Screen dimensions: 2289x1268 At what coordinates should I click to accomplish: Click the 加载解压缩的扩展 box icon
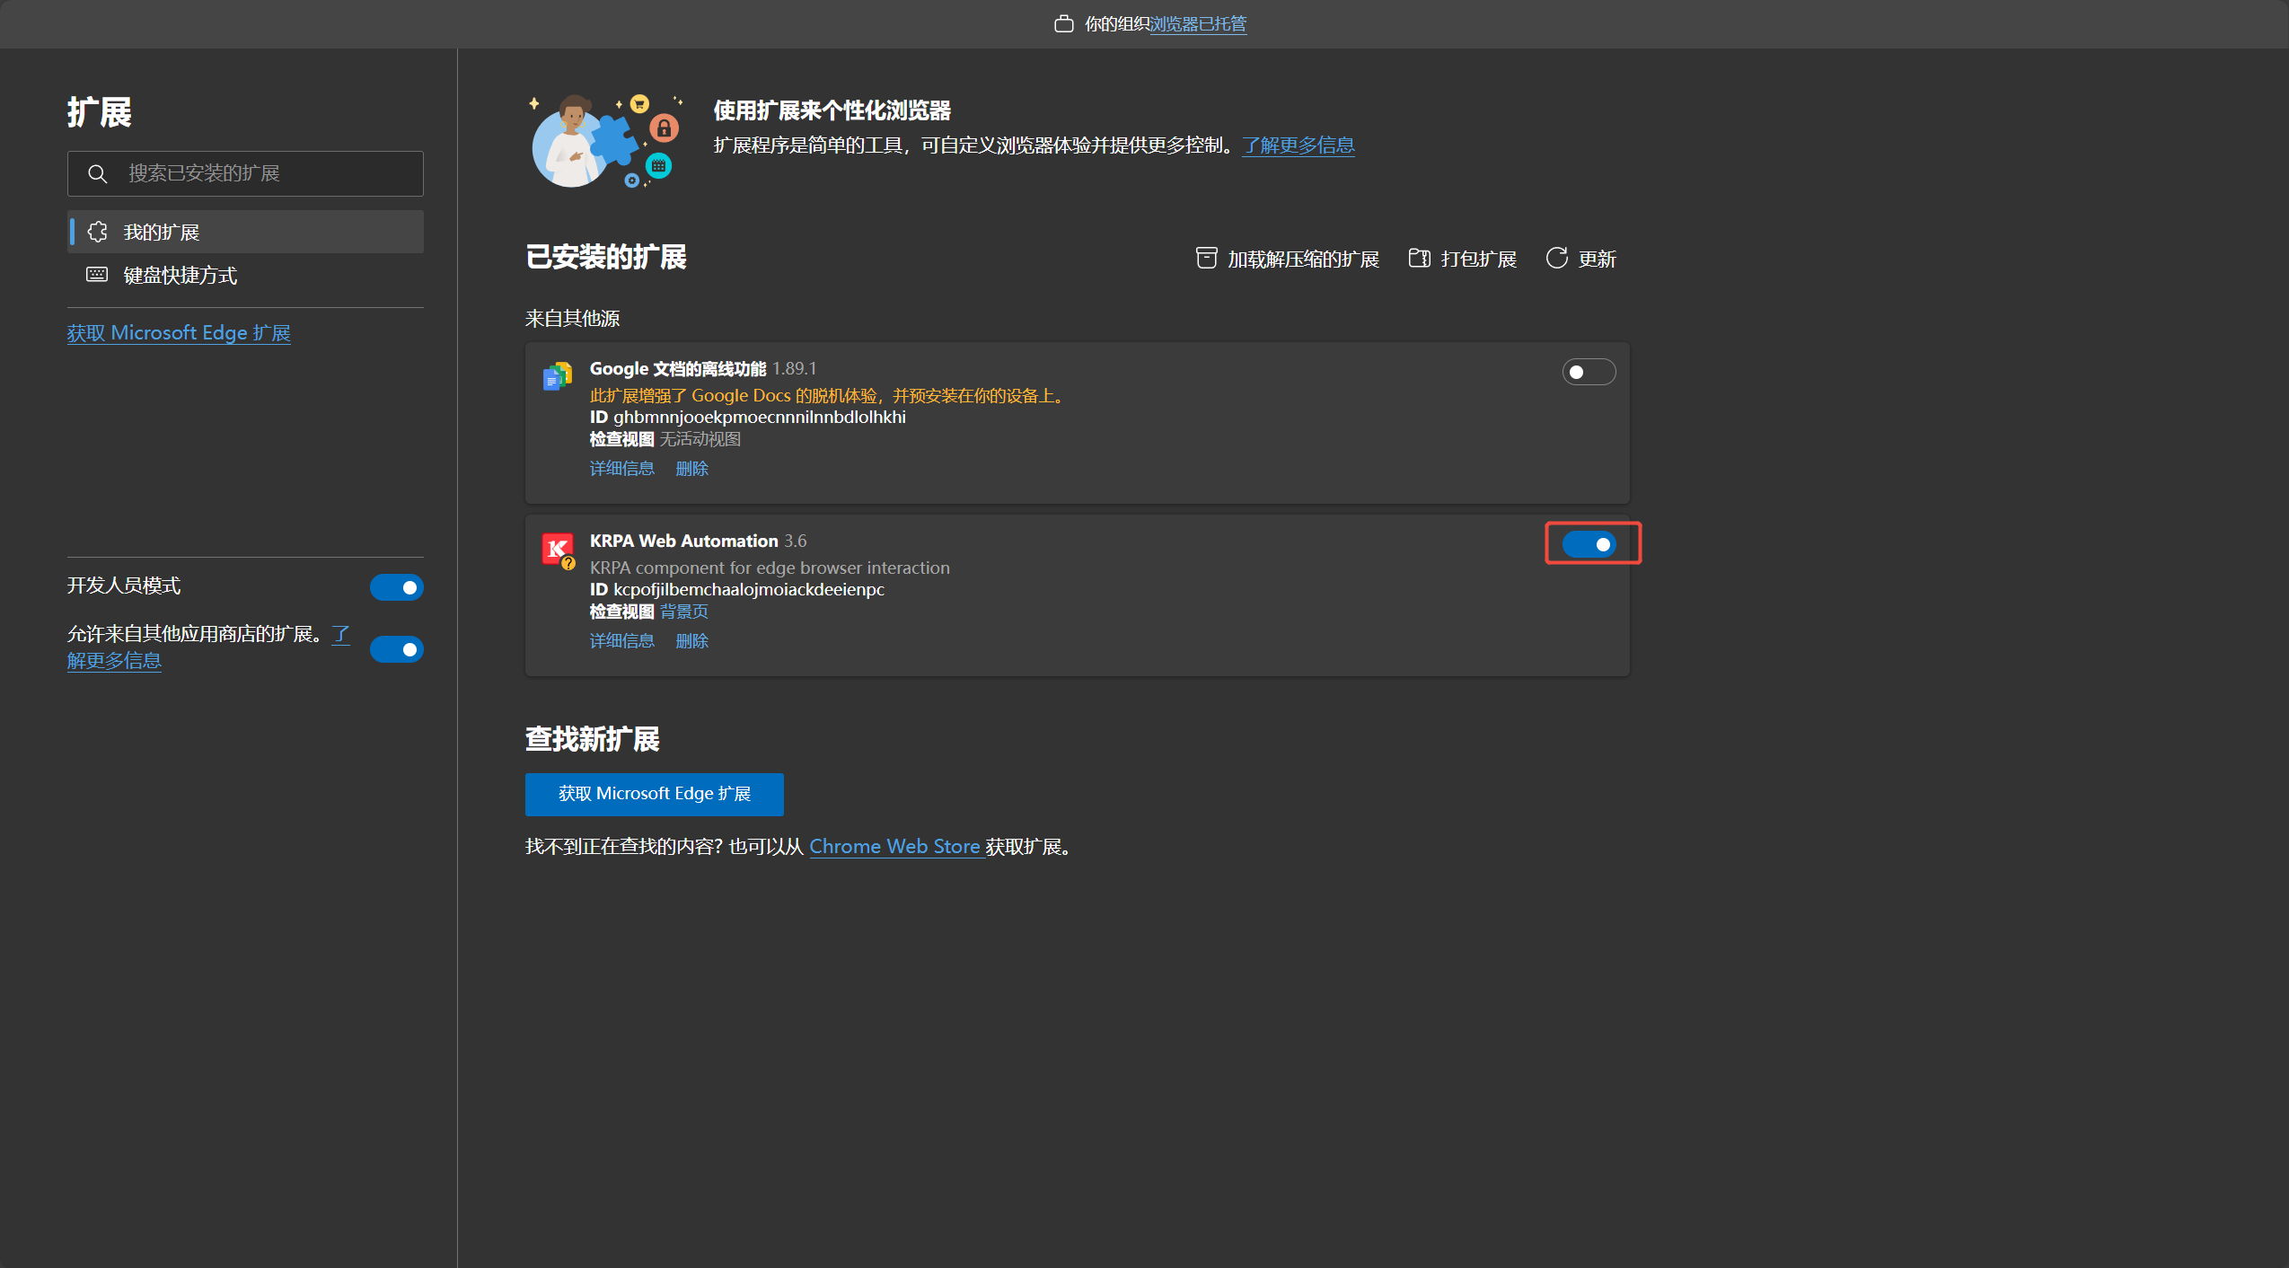click(x=1206, y=259)
